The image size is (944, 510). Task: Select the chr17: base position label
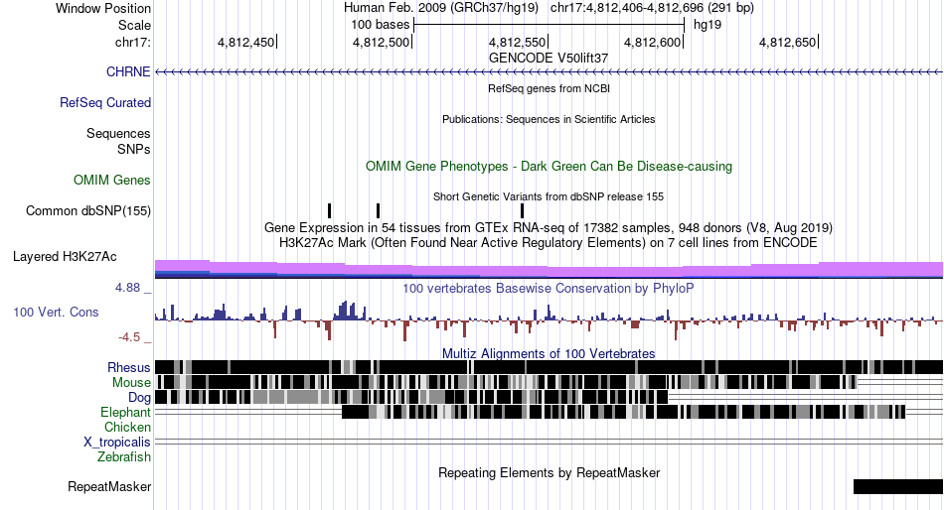pos(132,42)
